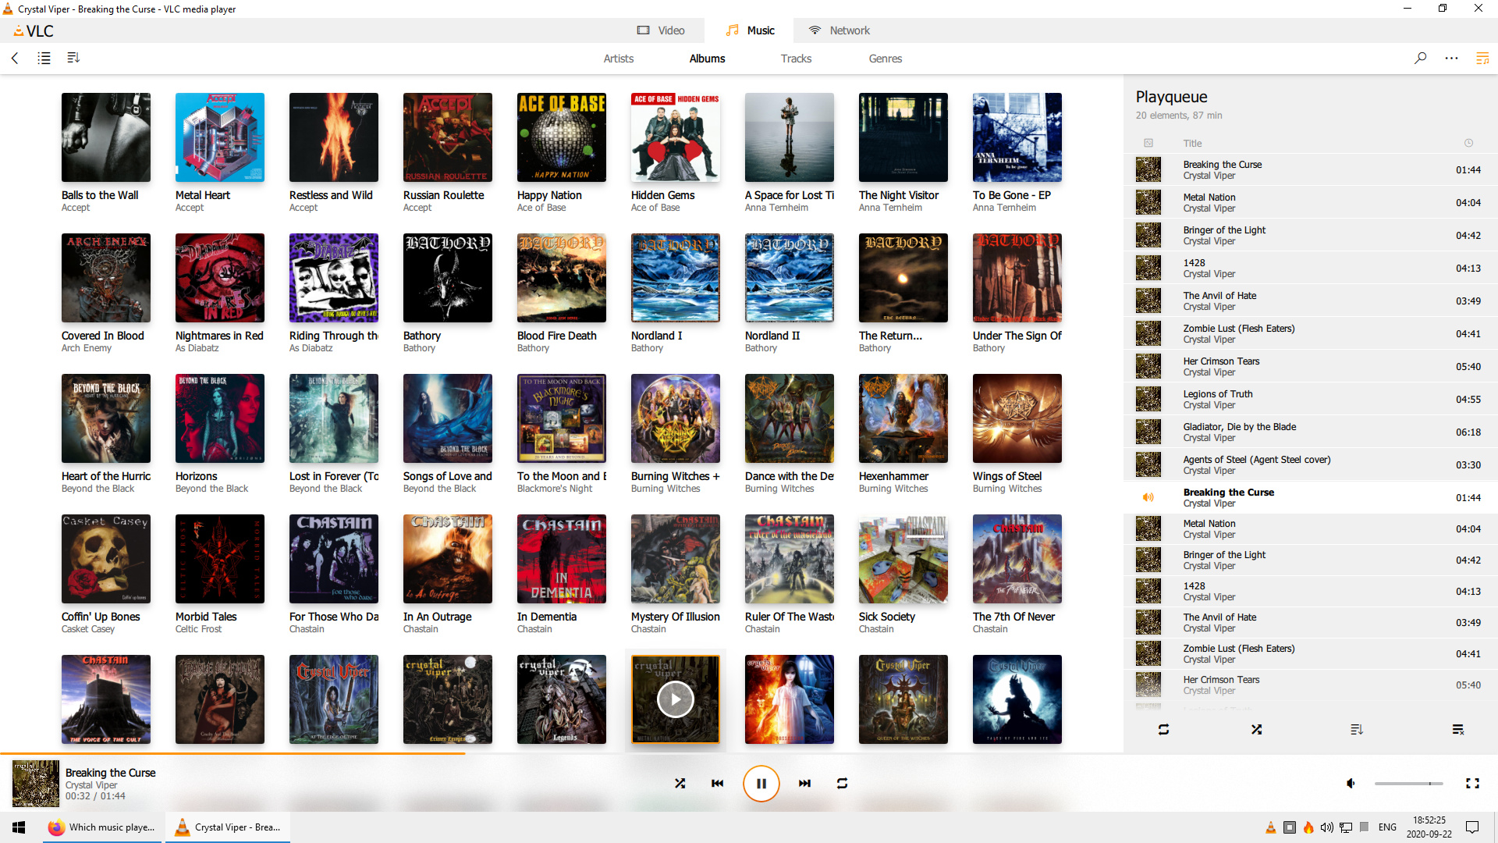Toggle repeat in the playback controls

point(842,783)
